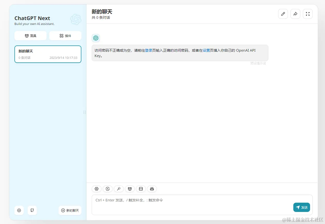This screenshot has height=224, width=325.
Task: Select the 新的聊天 conversation in sidebar
Action: [x=48, y=54]
